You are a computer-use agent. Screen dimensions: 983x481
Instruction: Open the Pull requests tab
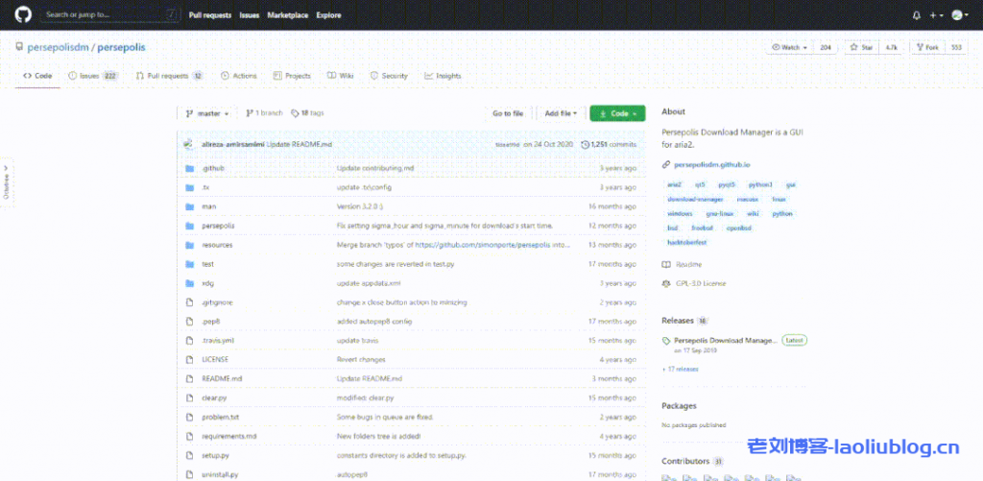point(161,76)
